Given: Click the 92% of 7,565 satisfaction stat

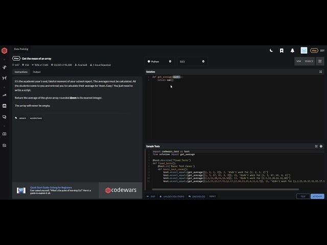Looking at the screenshot, I should (x=40, y=65).
